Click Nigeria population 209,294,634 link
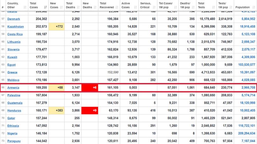Image resolution: width=257 pixels, height=144 pixels. pos(247,133)
